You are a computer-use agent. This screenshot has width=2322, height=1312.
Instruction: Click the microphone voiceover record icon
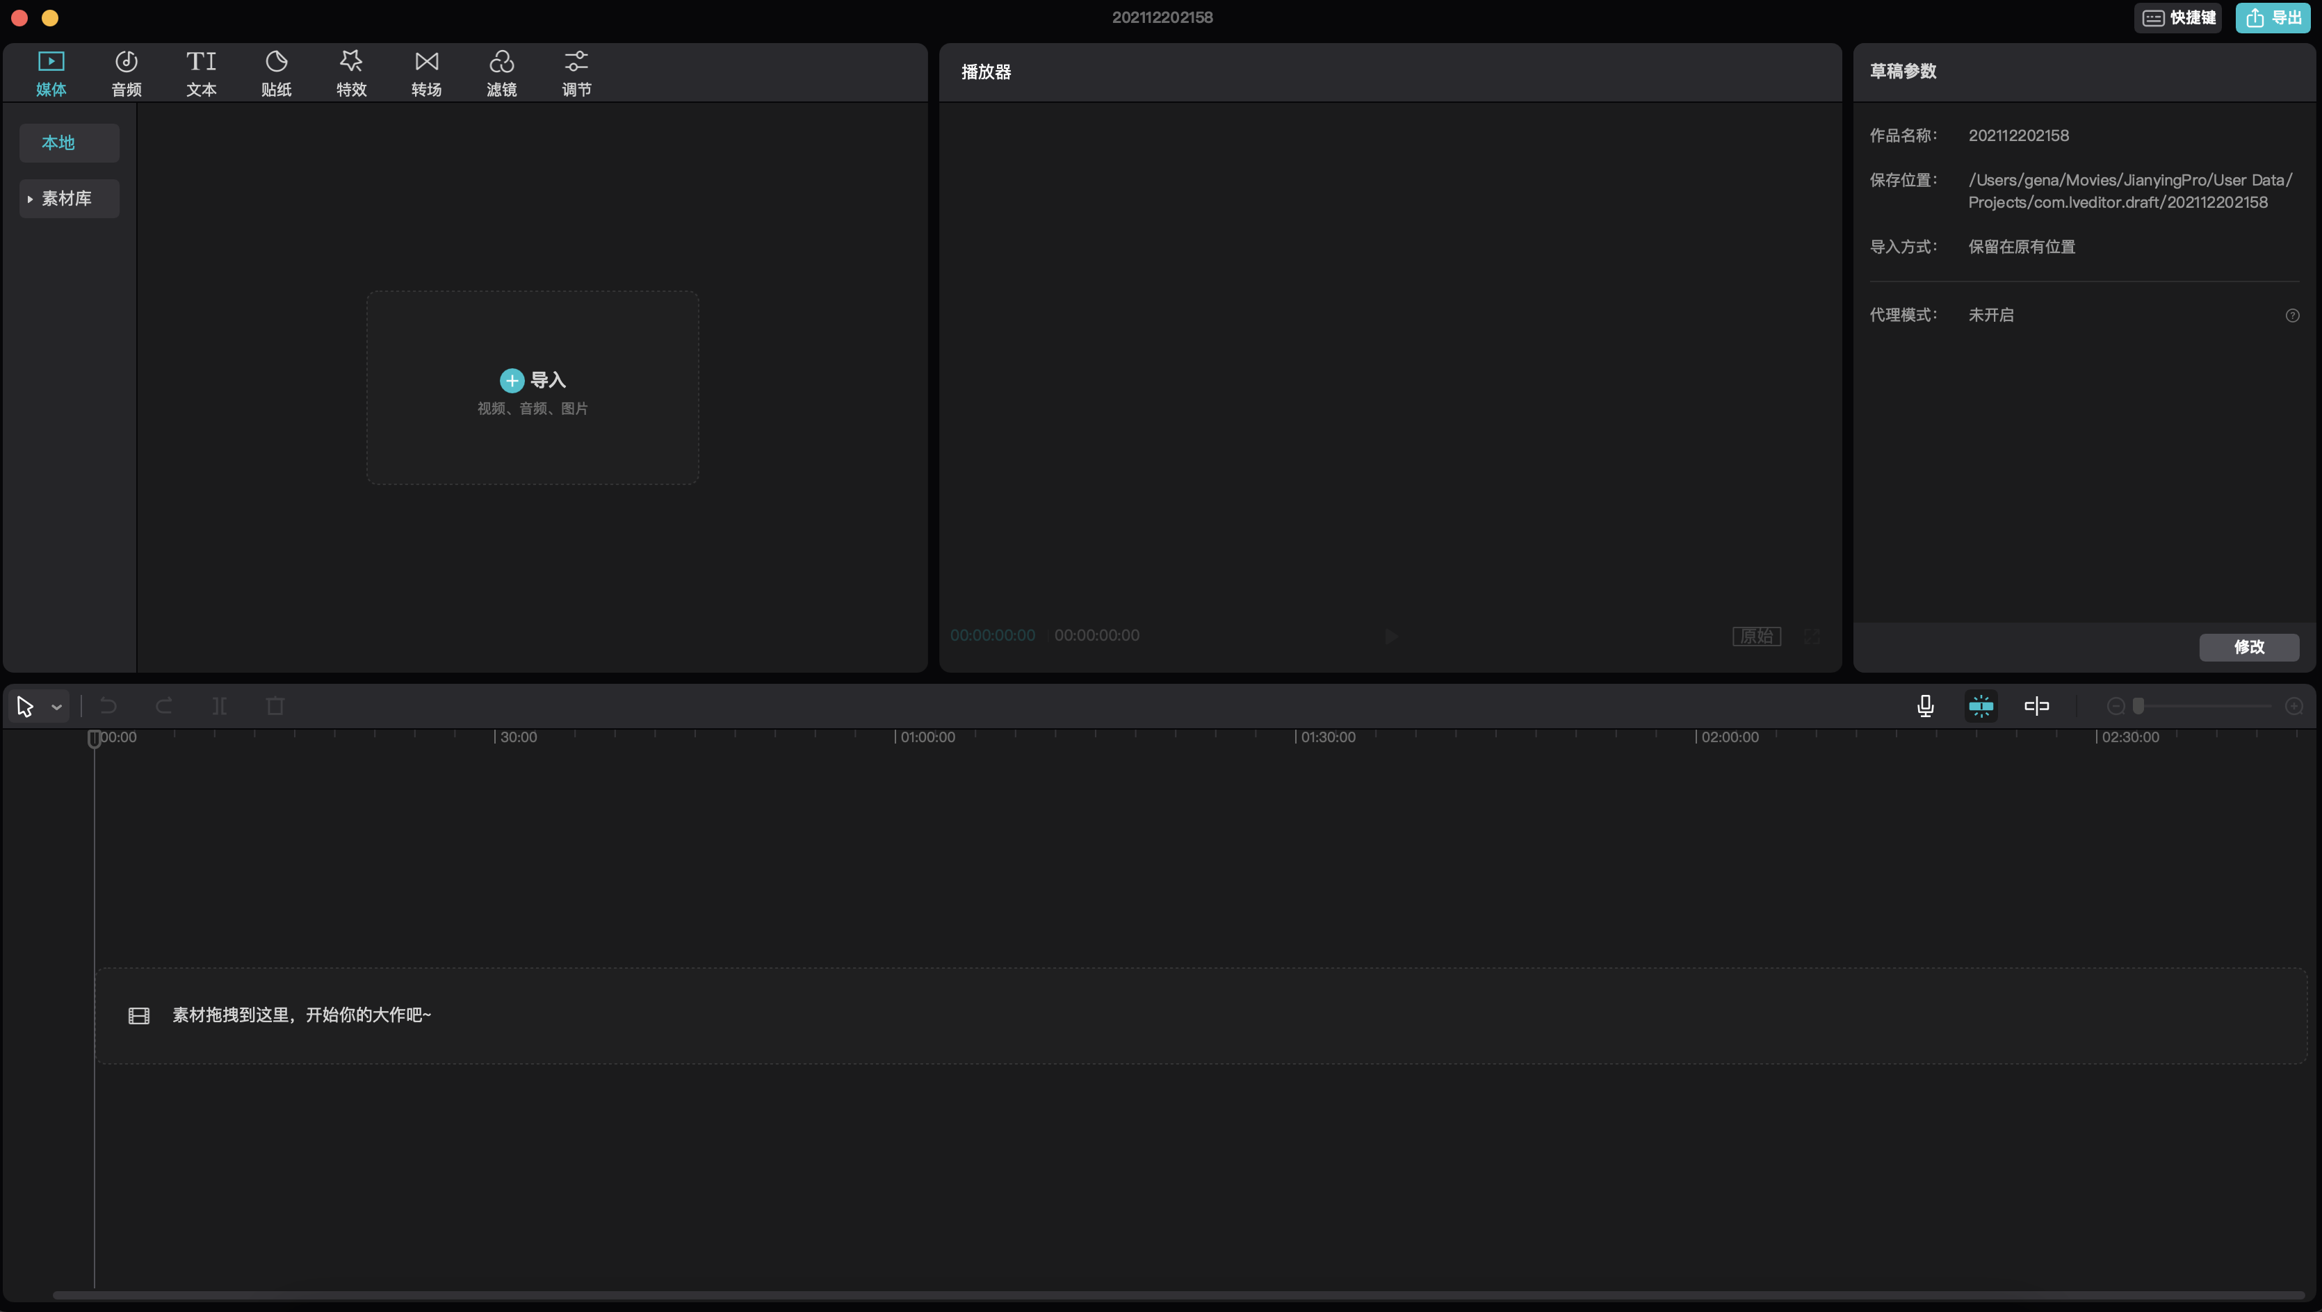tap(1924, 705)
